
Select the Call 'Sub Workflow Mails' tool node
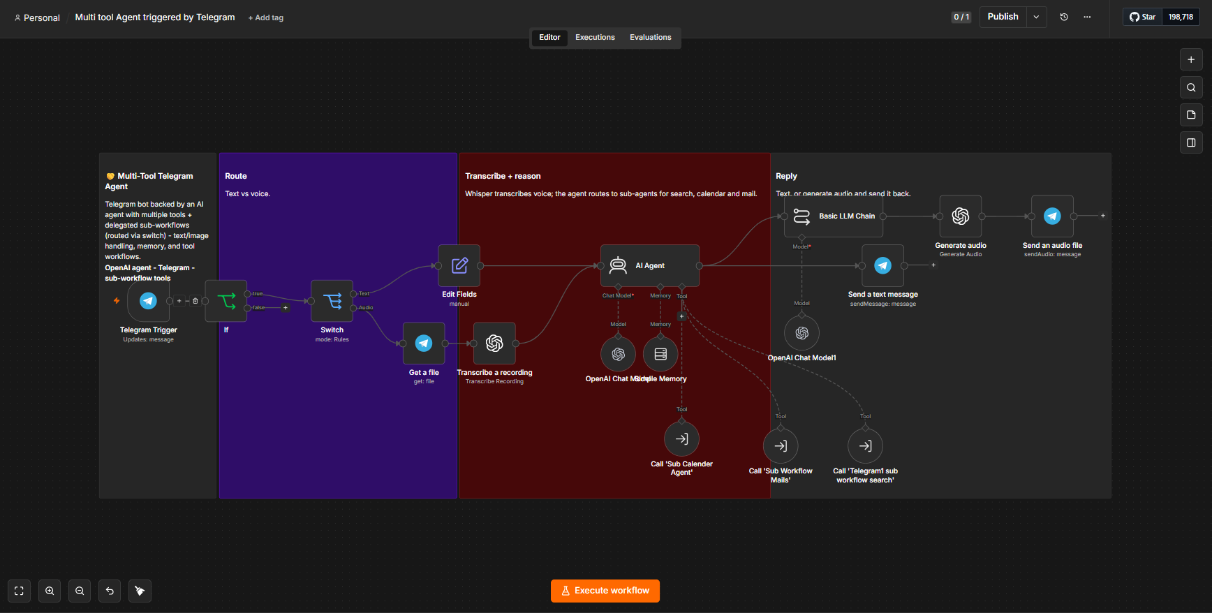coord(781,446)
